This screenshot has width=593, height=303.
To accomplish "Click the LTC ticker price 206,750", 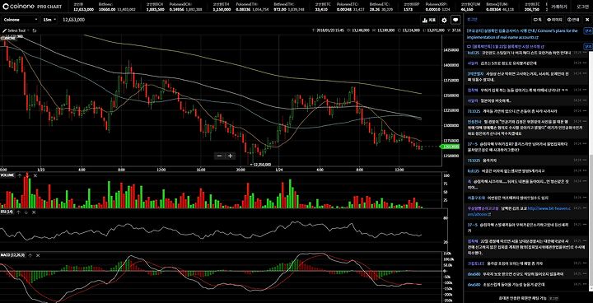I will click(532, 9).
